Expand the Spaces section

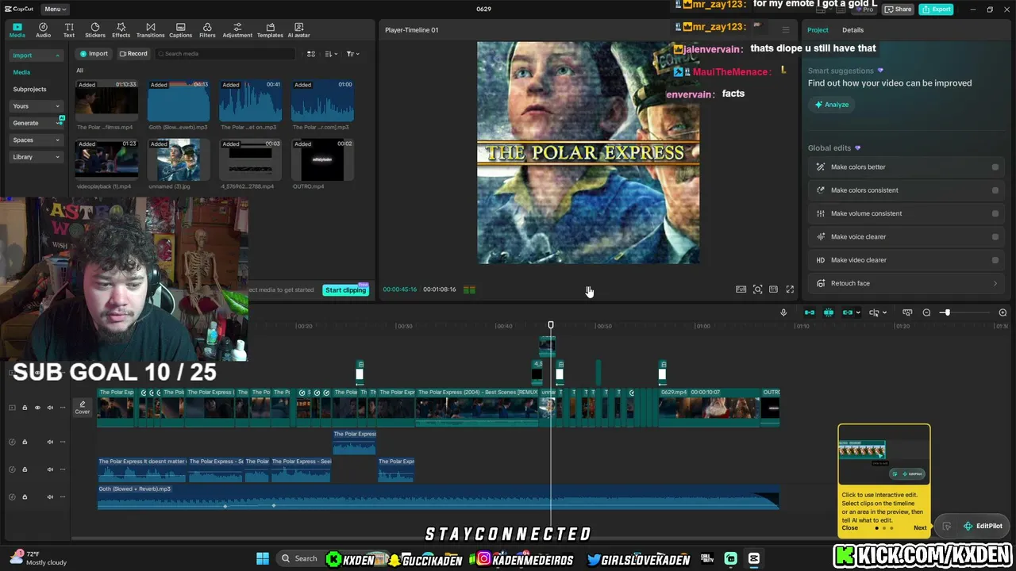pos(57,140)
